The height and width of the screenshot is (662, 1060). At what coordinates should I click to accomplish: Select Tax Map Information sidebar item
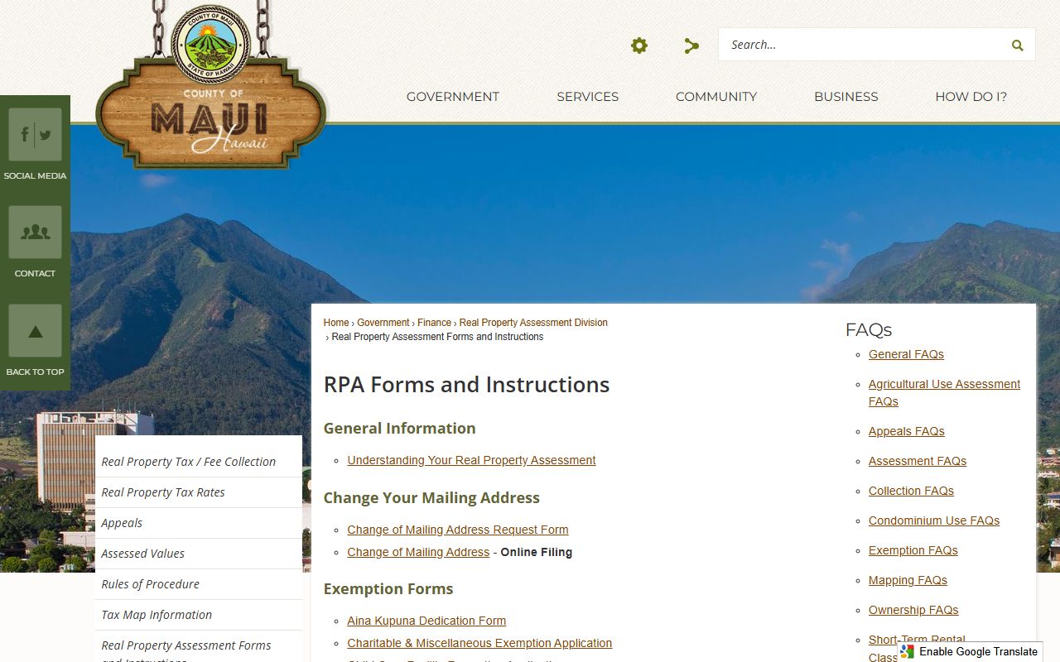tap(199, 615)
